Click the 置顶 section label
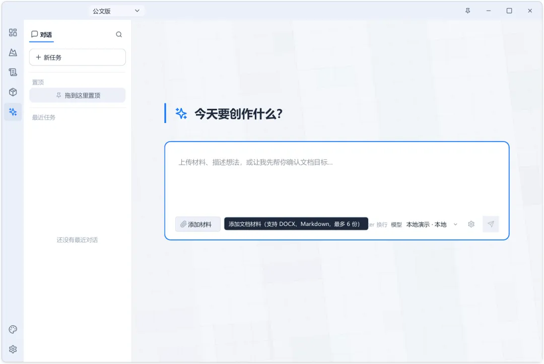 click(x=38, y=82)
